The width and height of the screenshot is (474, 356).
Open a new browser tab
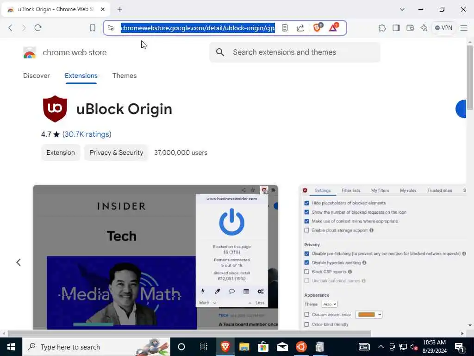pyautogui.click(x=120, y=9)
